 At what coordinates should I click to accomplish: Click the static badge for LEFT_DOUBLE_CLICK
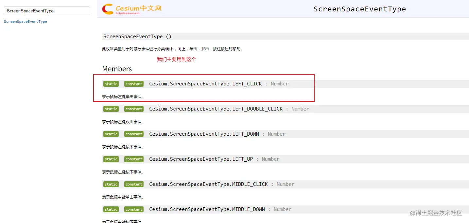[111, 109]
